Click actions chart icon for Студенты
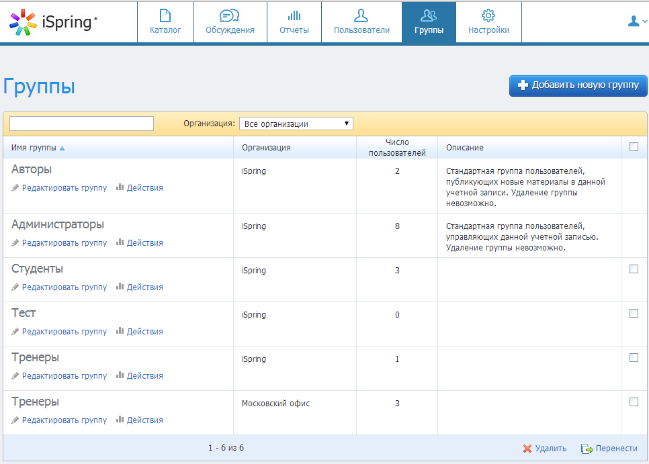 coord(120,286)
